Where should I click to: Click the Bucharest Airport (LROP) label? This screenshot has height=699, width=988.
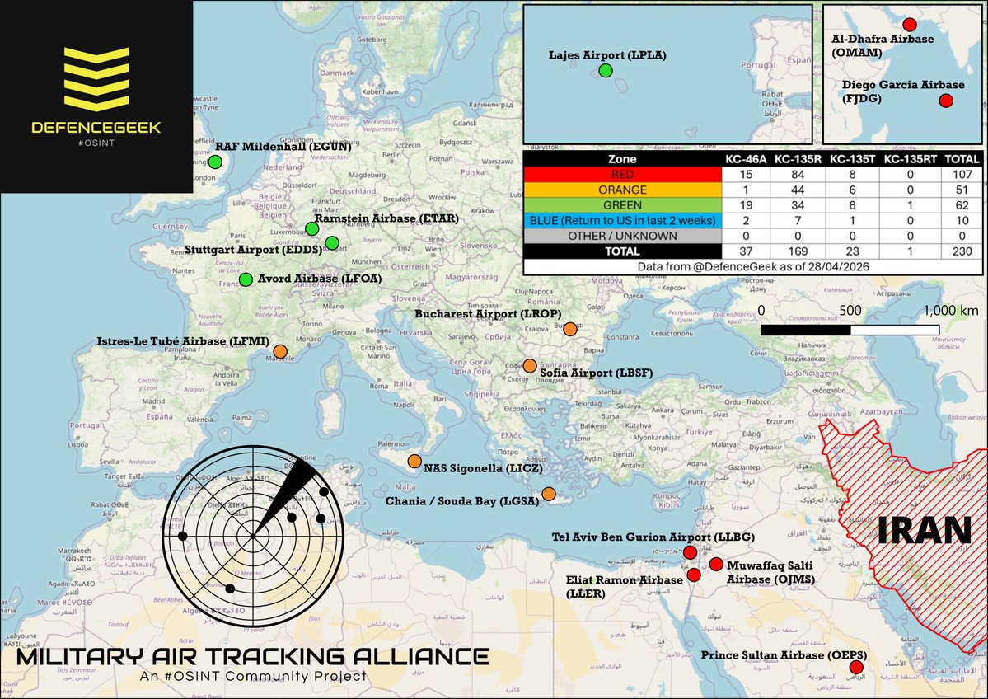coord(488,314)
